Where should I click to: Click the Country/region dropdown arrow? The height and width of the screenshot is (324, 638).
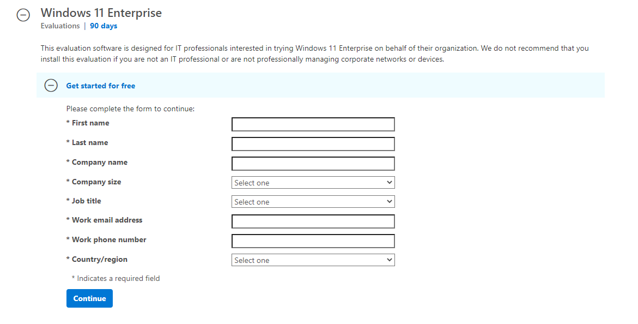[390, 260]
